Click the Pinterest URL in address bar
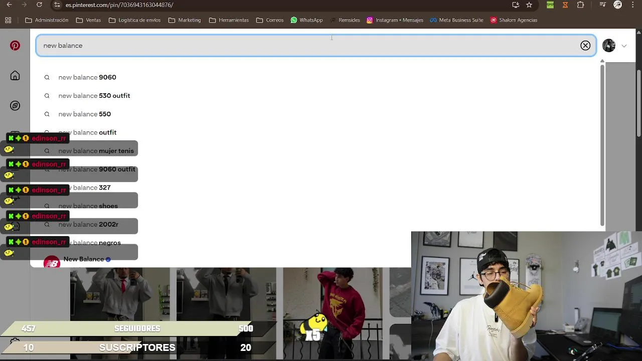 [x=119, y=5]
